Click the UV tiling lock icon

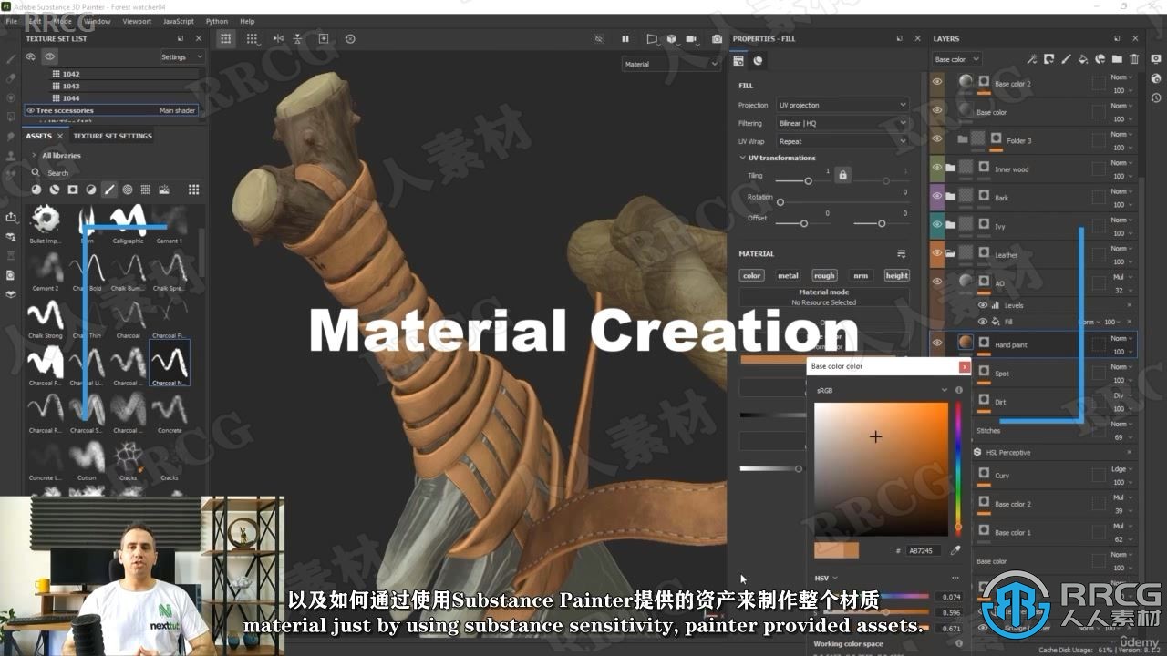coord(842,174)
